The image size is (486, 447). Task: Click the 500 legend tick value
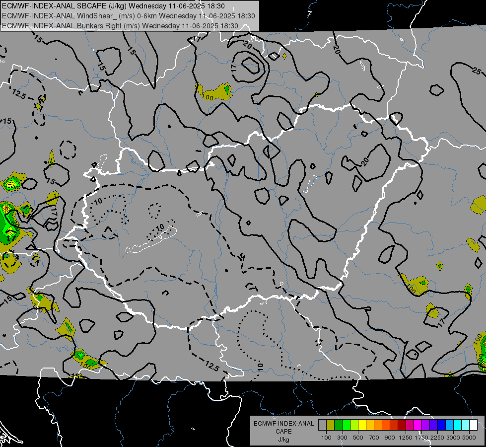point(358,438)
